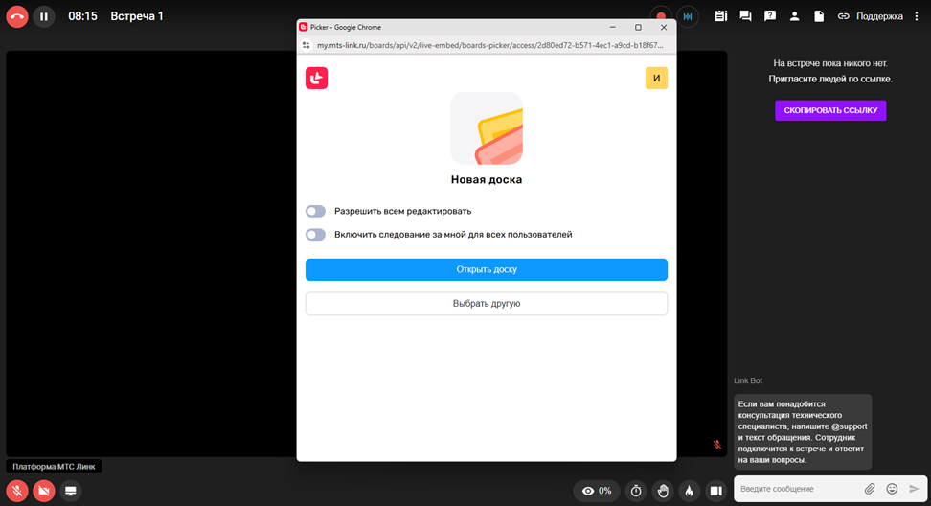Viewport: 931px width, 506px height.
Task: Send the chat message arrow
Action: (914, 489)
